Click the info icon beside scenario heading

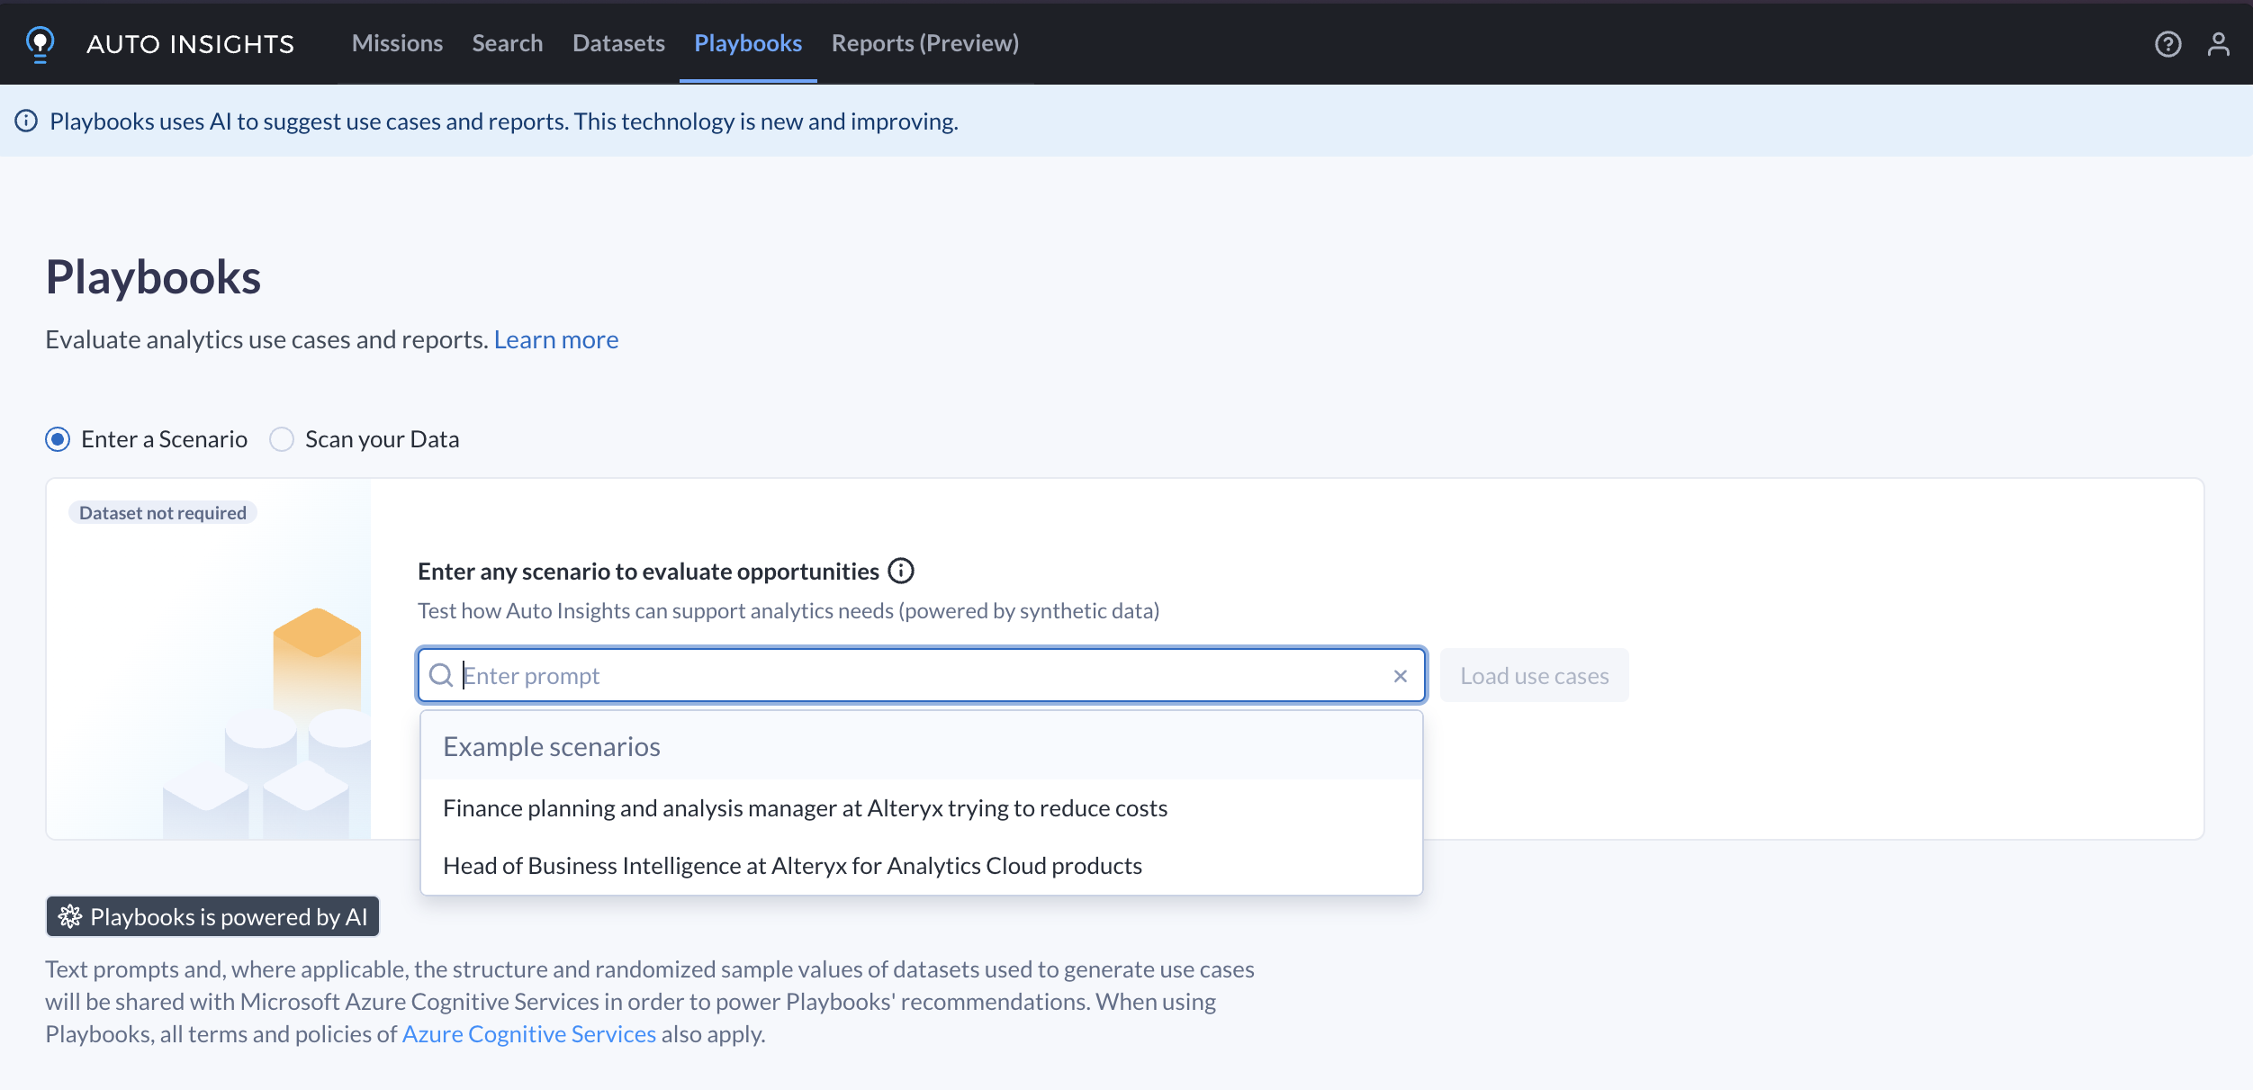point(901,571)
